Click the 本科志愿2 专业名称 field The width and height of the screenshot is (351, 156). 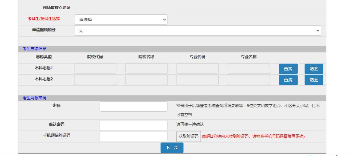pyautogui.click(x=249, y=80)
